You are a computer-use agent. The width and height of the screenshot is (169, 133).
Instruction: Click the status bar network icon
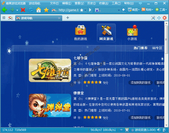121,130
